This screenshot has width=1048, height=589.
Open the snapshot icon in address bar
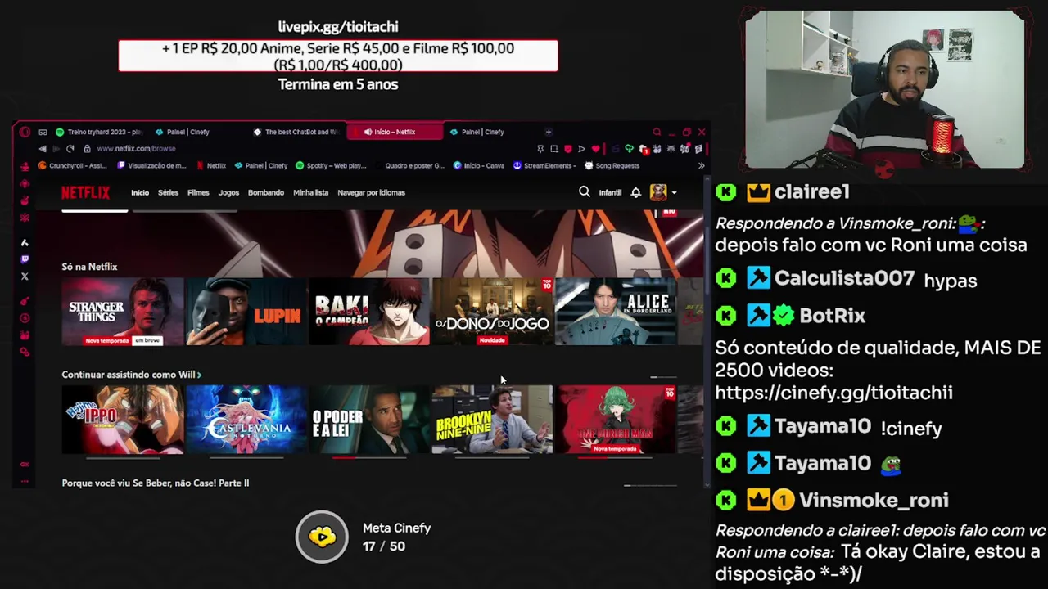pos(554,149)
